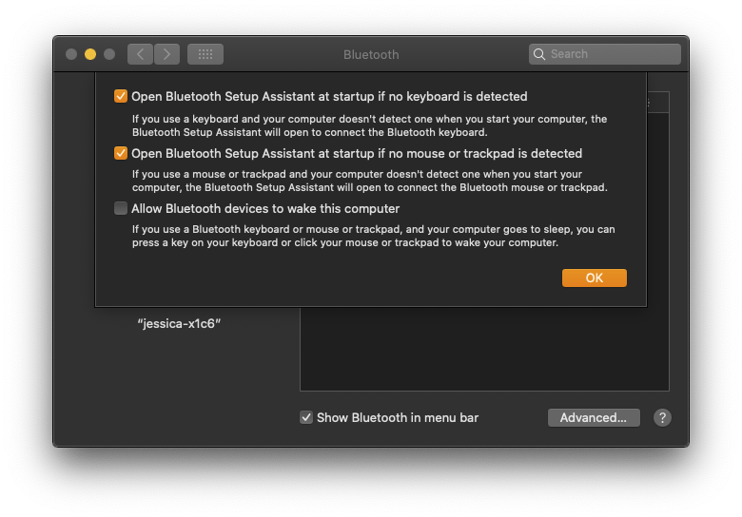Open Bluetooth help with the question mark
This screenshot has height=517, width=742.
662,417
